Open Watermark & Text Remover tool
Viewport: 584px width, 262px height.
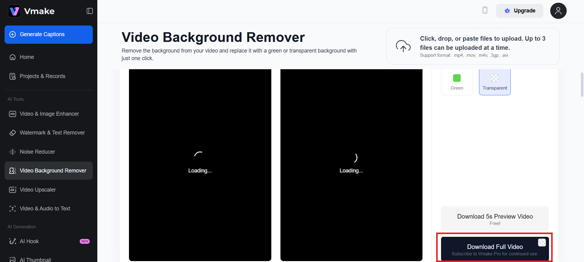point(52,133)
